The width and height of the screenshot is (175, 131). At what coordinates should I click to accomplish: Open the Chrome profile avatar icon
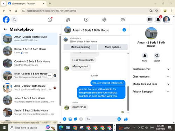coord(165,11)
